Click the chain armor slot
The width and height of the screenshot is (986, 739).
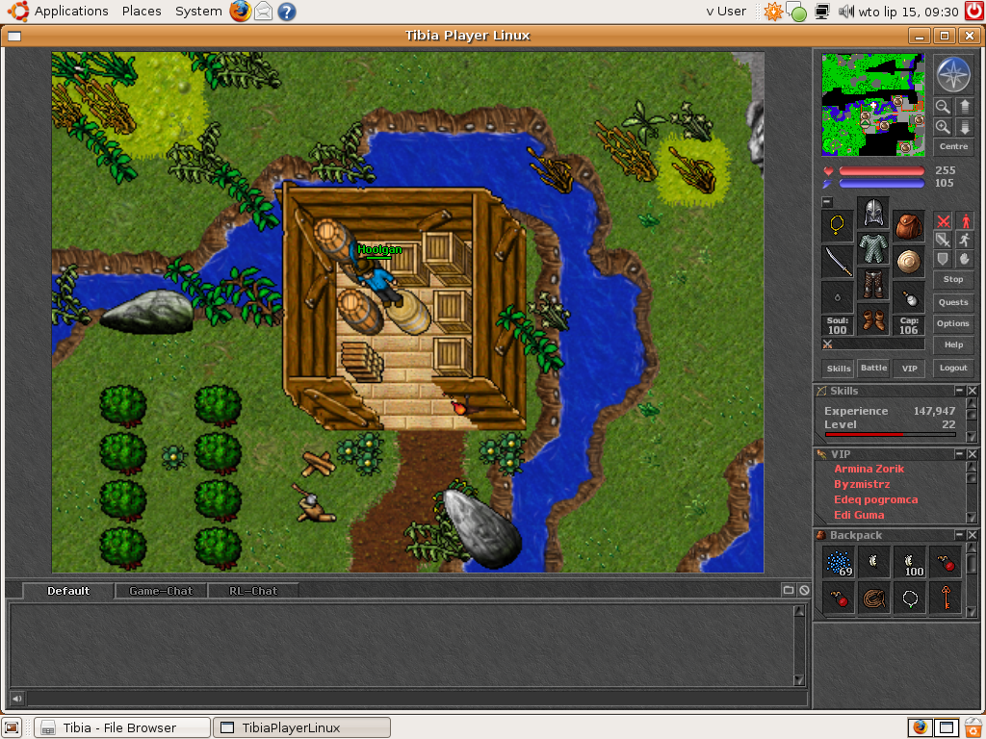[x=873, y=249]
